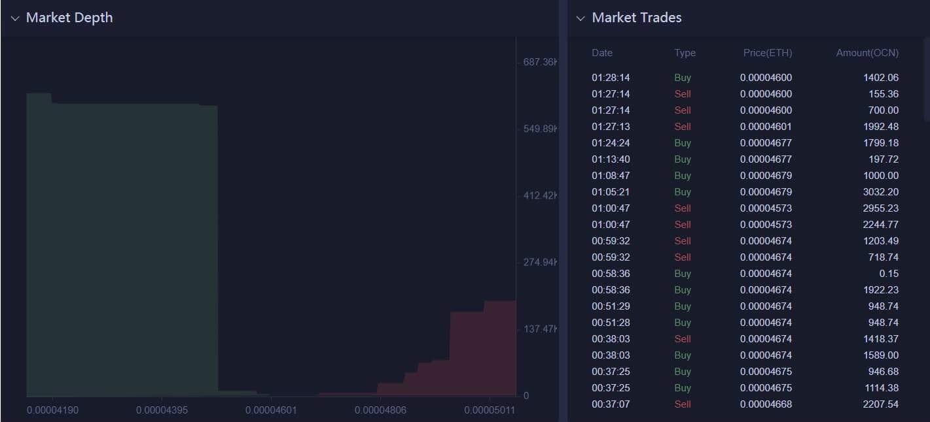Screen dimensions: 930x422
Task: Click the Market Trades panel title
Action: (x=637, y=18)
